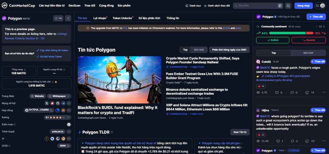Open the Website link button
The image size is (329, 154).
[38, 96]
